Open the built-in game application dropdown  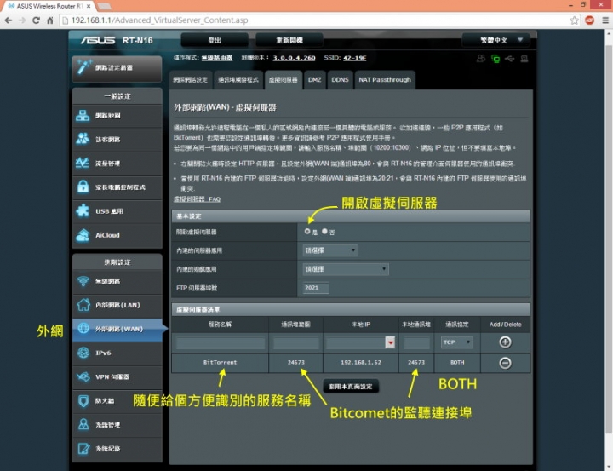pos(346,269)
